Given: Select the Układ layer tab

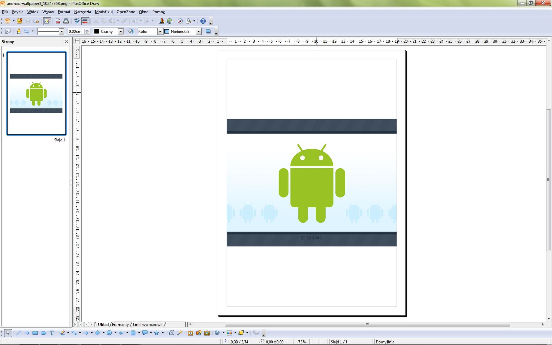Looking at the screenshot, I should tap(103, 324).
